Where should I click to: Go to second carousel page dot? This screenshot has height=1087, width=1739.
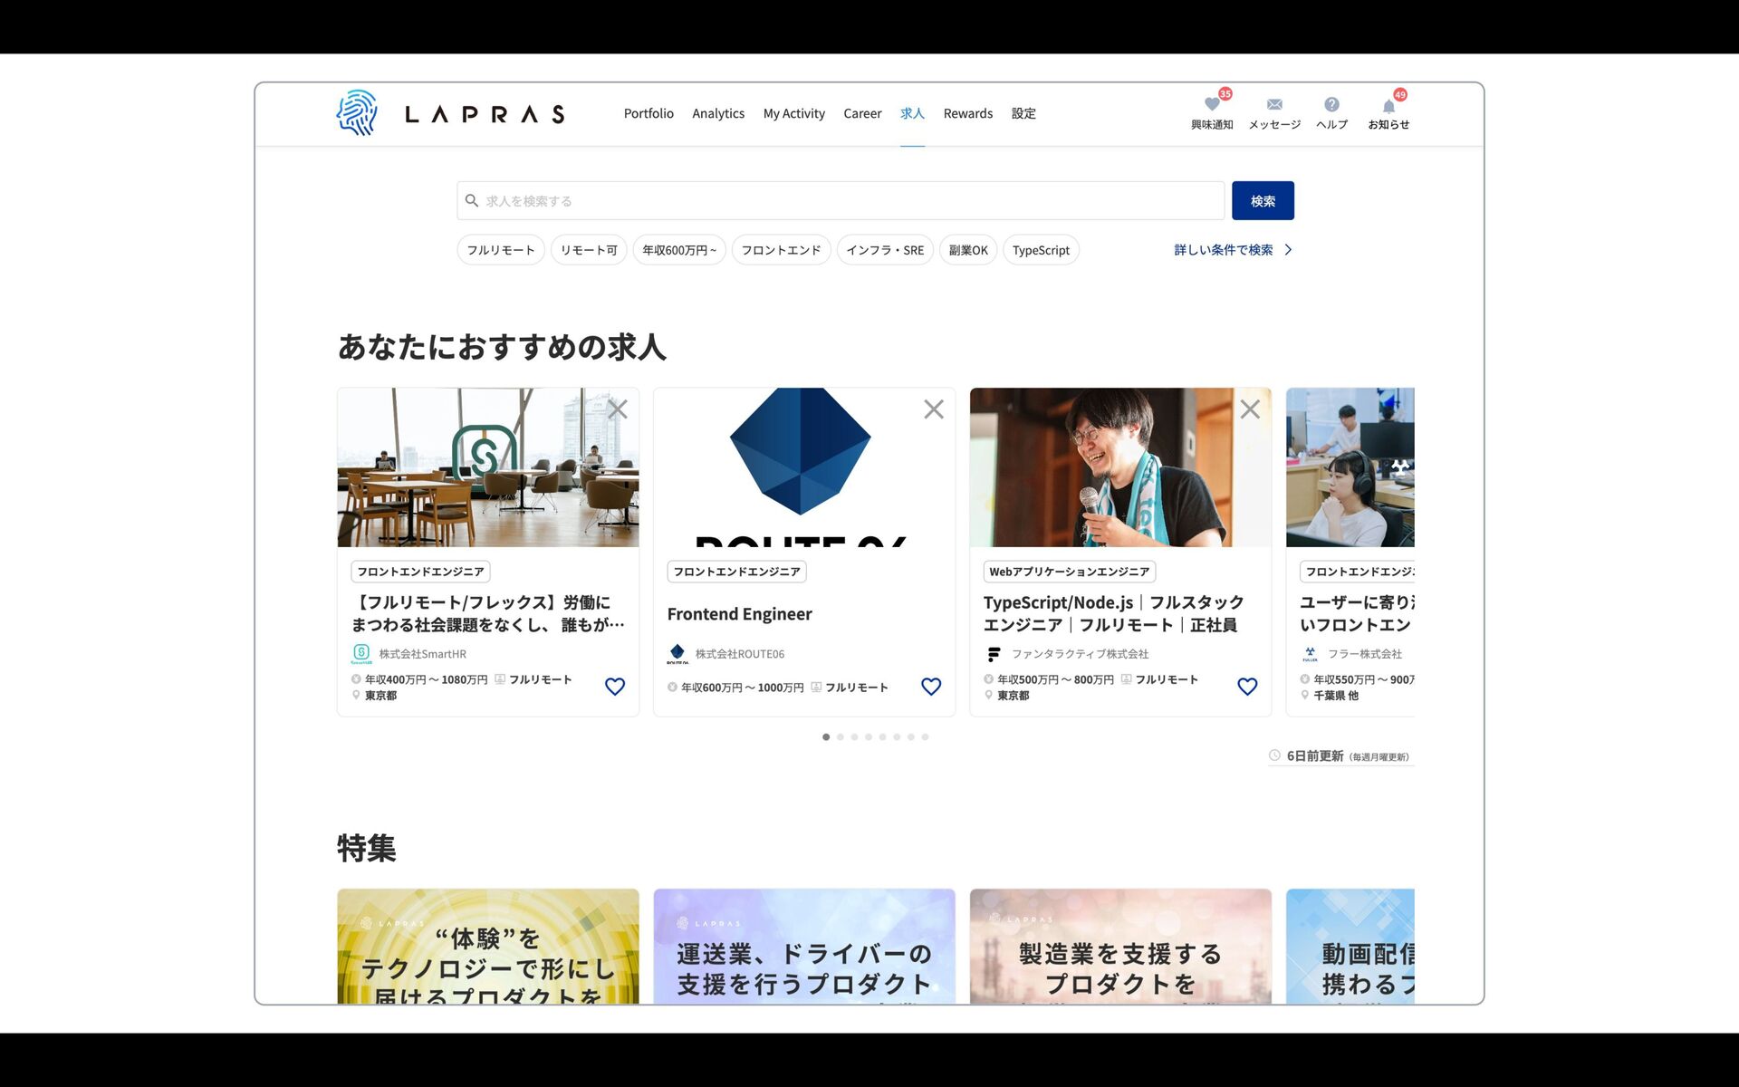(x=841, y=737)
